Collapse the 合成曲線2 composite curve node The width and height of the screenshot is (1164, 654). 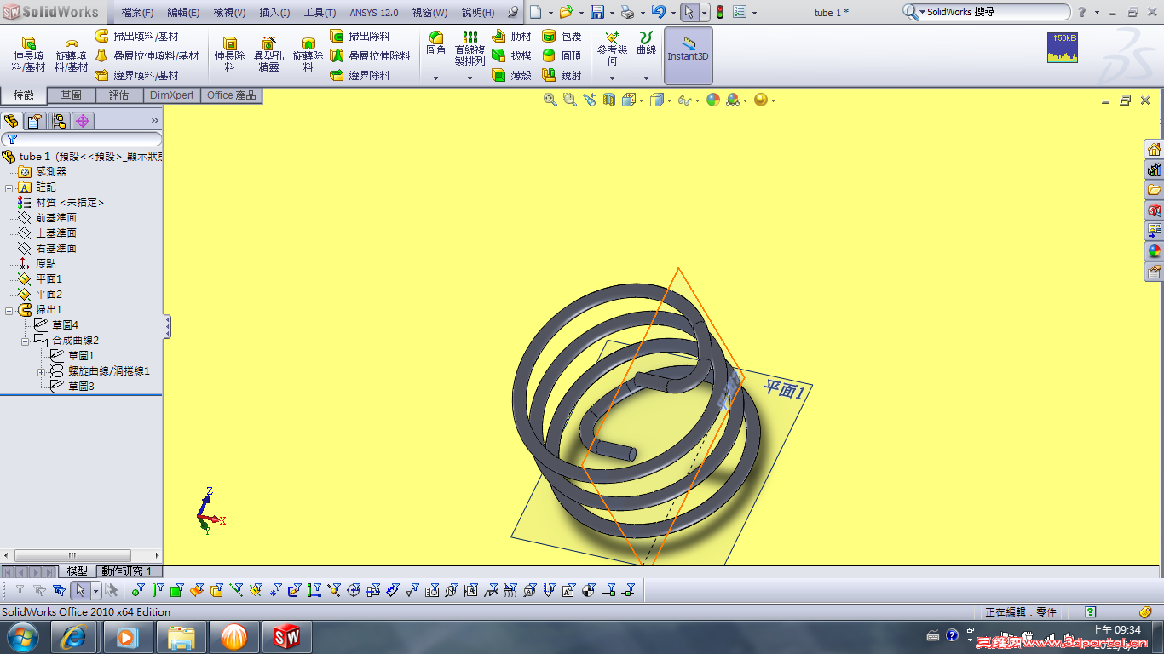tap(26, 341)
